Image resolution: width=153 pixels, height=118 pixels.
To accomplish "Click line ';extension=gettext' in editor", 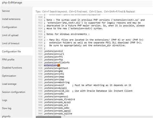I will tap(56, 68).
